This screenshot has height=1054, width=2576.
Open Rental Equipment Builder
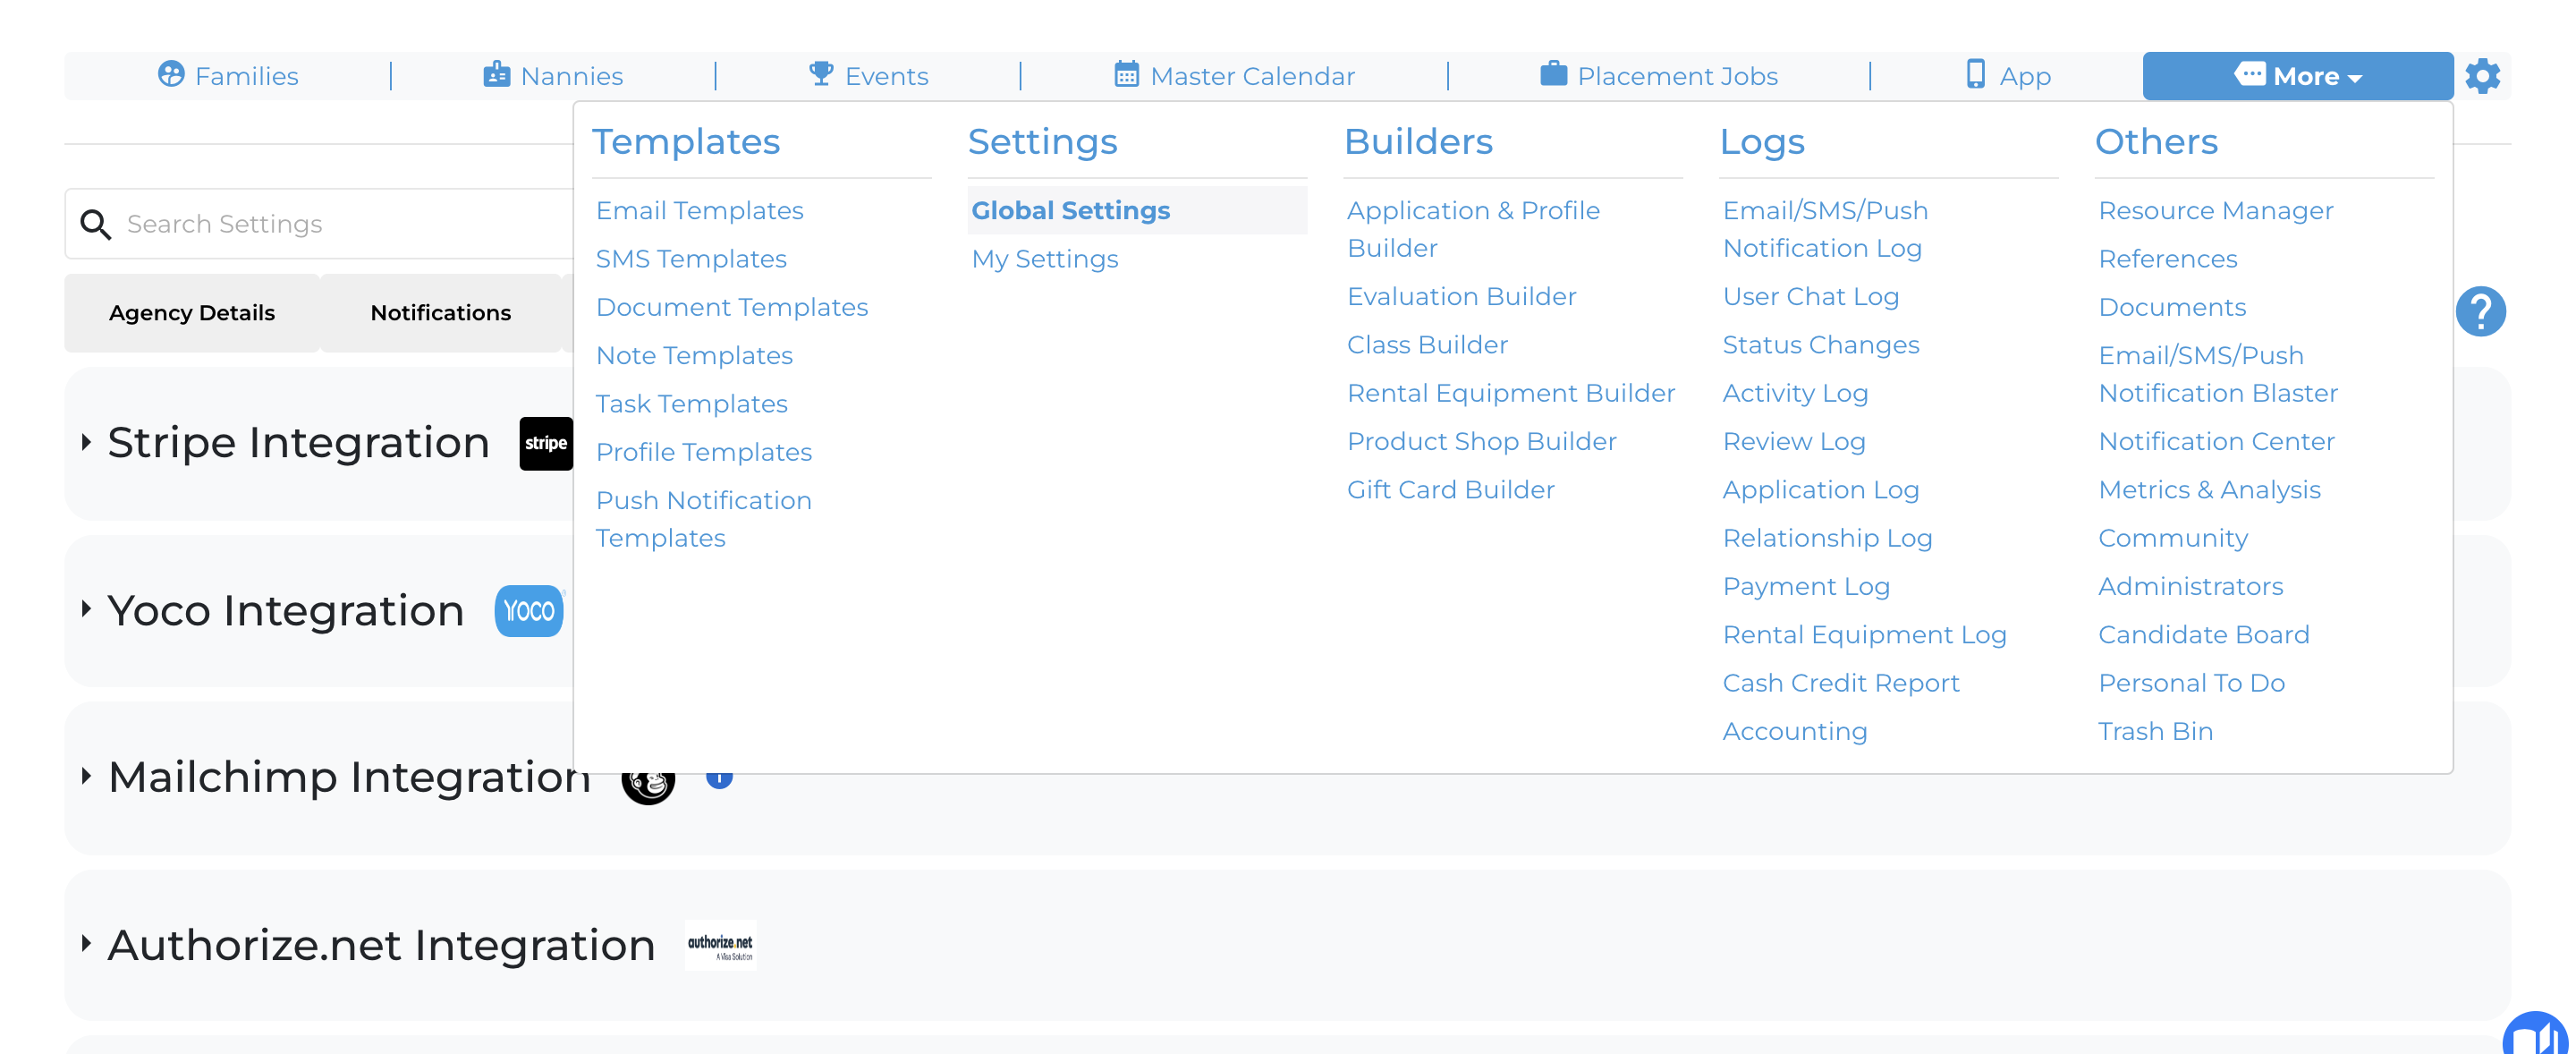pyautogui.click(x=1510, y=393)
